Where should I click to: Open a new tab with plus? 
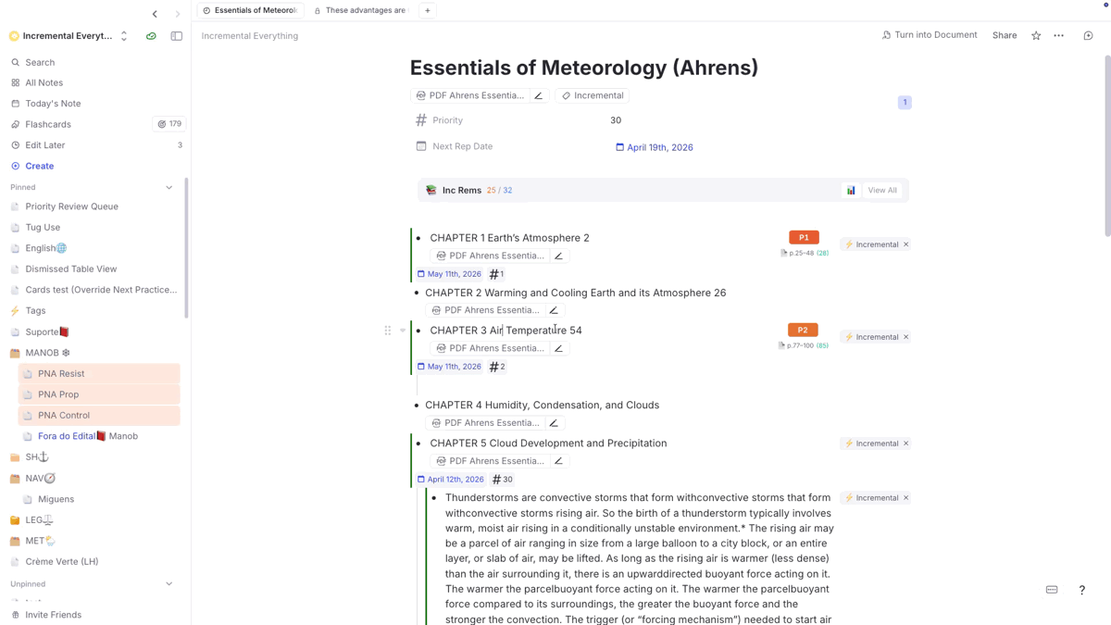(x=428, y=10)
